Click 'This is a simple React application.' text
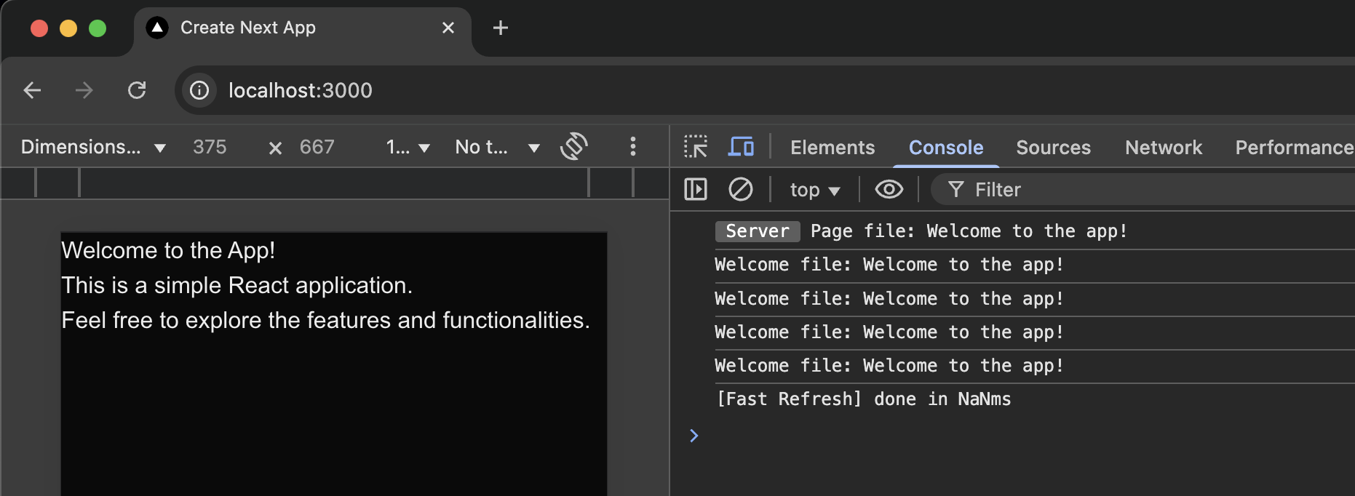The width and height of the screenshot is (1355, 496). [x=237, y=285]
